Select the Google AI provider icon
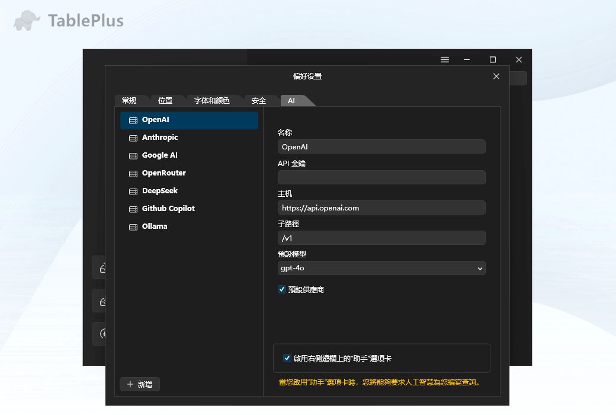This screenshot has width=616, height=415. [x=133, y=155]
